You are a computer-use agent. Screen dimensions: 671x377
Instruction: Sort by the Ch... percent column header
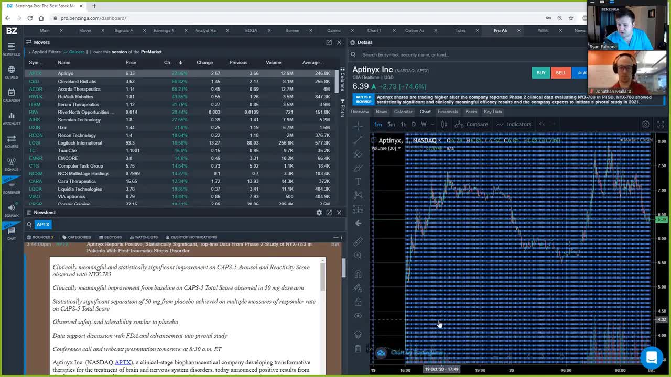pos(172,62)
